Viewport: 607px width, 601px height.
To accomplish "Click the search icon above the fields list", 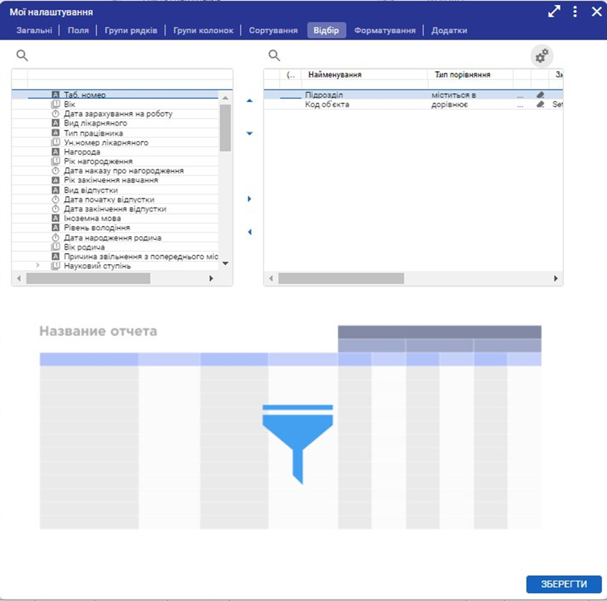I will coord(22,56).
